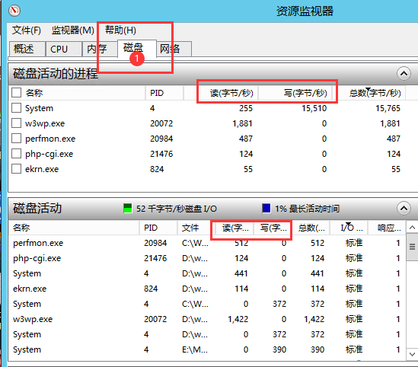Click green disk I/O legend square
This screenshot has height=367, width=418.
(128, 208)
